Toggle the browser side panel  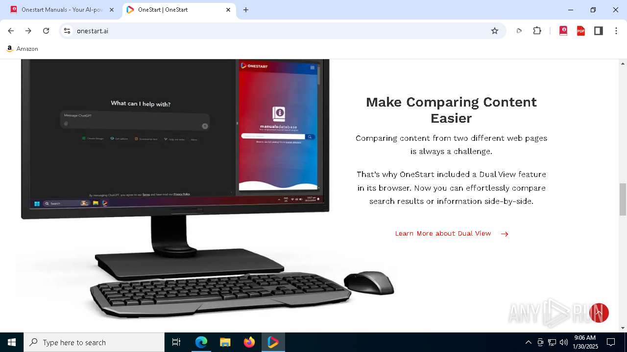point(599,31)
